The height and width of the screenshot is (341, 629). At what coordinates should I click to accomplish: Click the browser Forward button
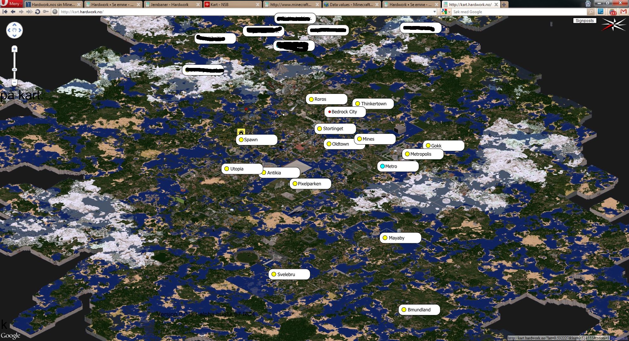pos(21,12)
